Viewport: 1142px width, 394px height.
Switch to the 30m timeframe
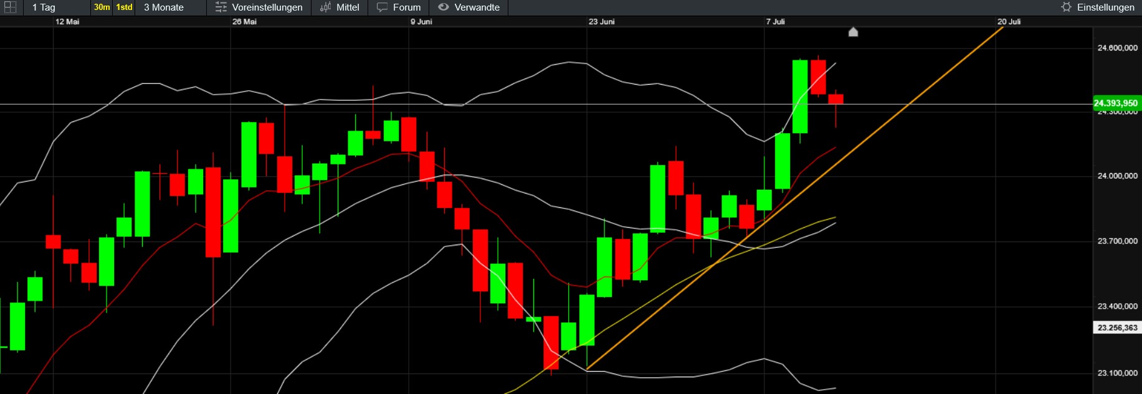point(102,7)
